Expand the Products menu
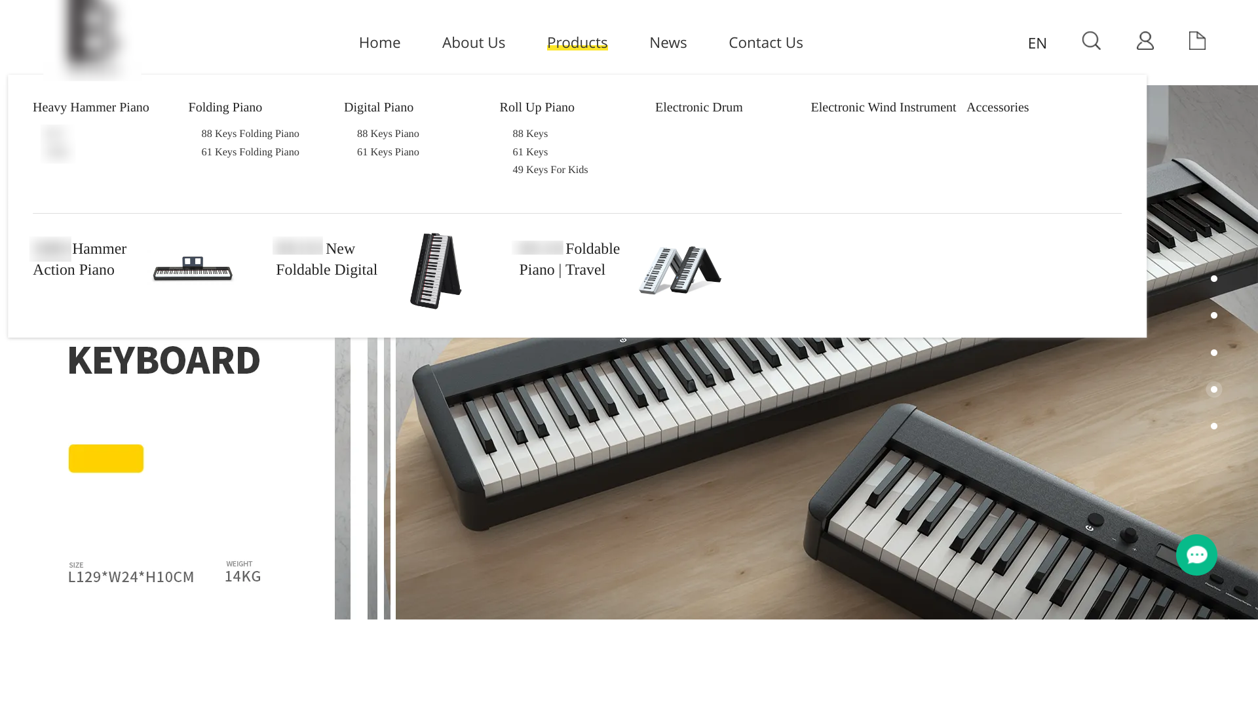1258x708 pixels. [577, 43]
